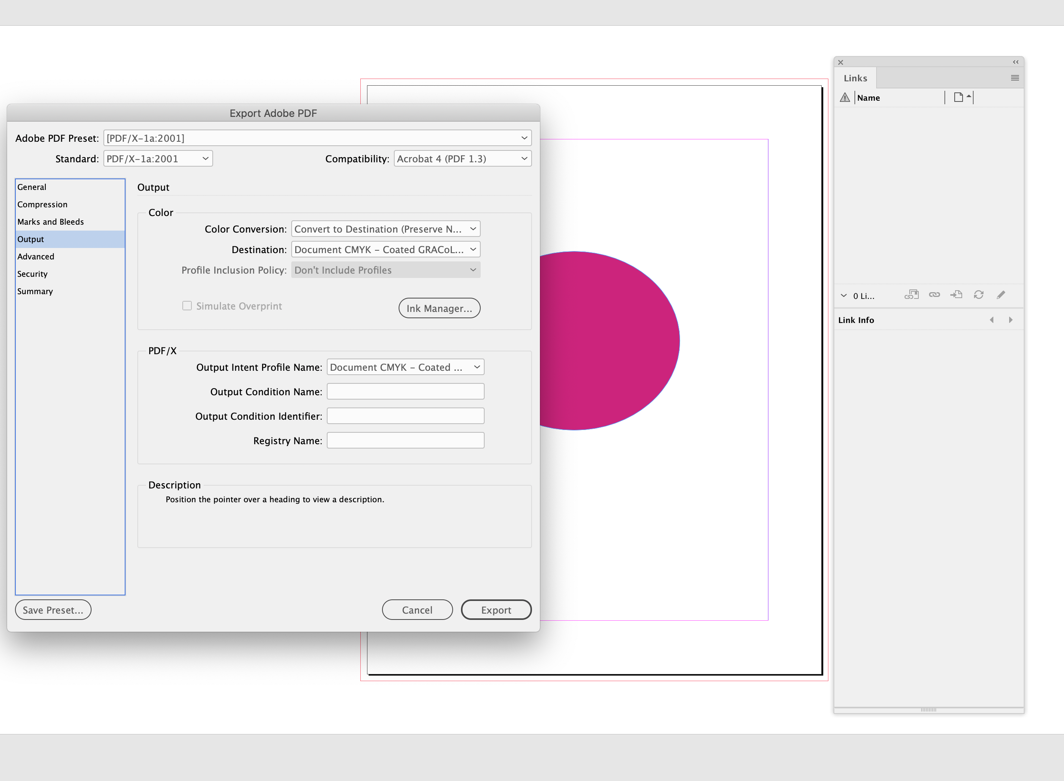Expand Output Intent Profile Name dropdown
This screenshot has width=1064, height=781.
tap(476, 367)
